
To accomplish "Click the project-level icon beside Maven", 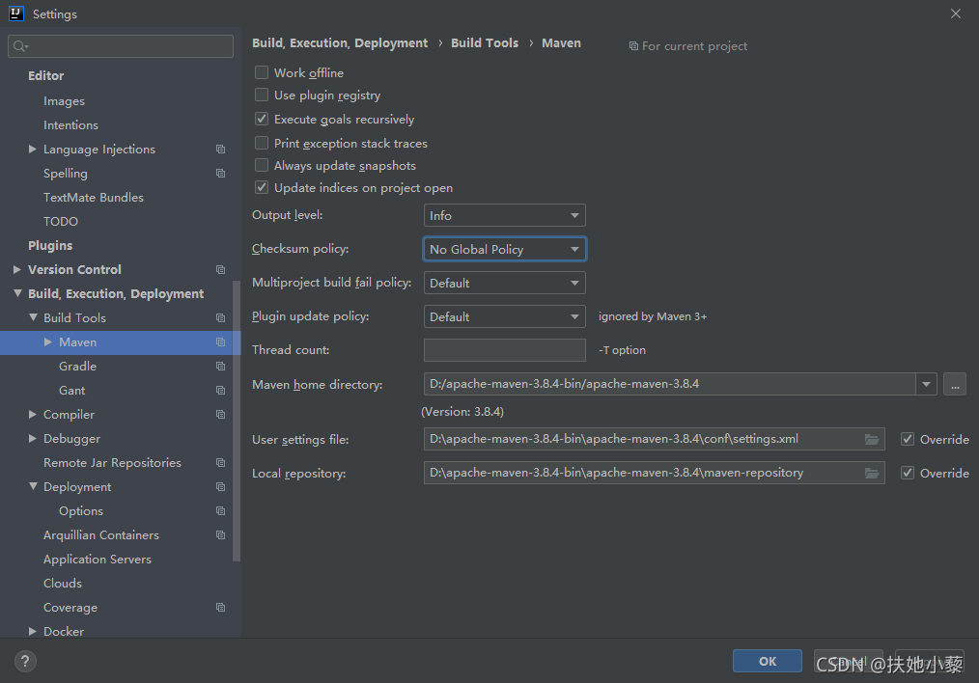I will click(x=220, y=341).
